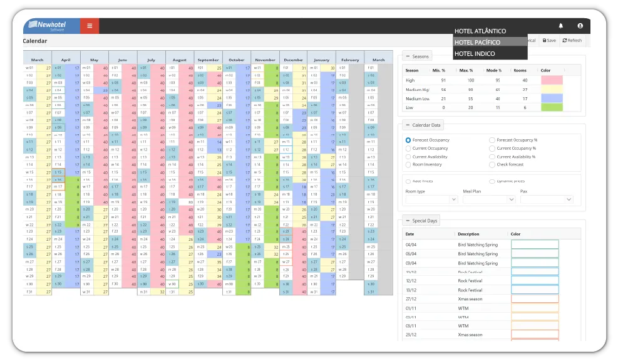
Task: Select the Current Availability % radio button
Action: [x=492, y=157]
